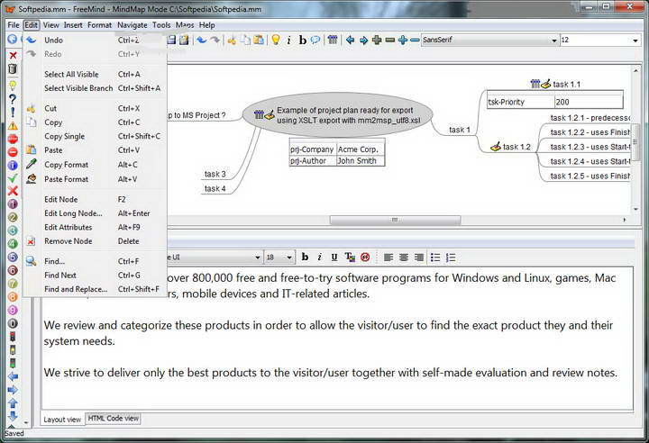Click the red X icon in left sidebar
The height and width of the screenshot is (443, 649).
pyautogui.click(x=13, y=56)
